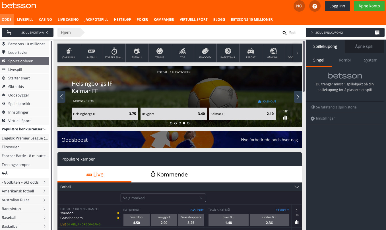Viewport: 386px width, 230px height.
Task: Click the Logg inn button
Action: click(337, 6)
